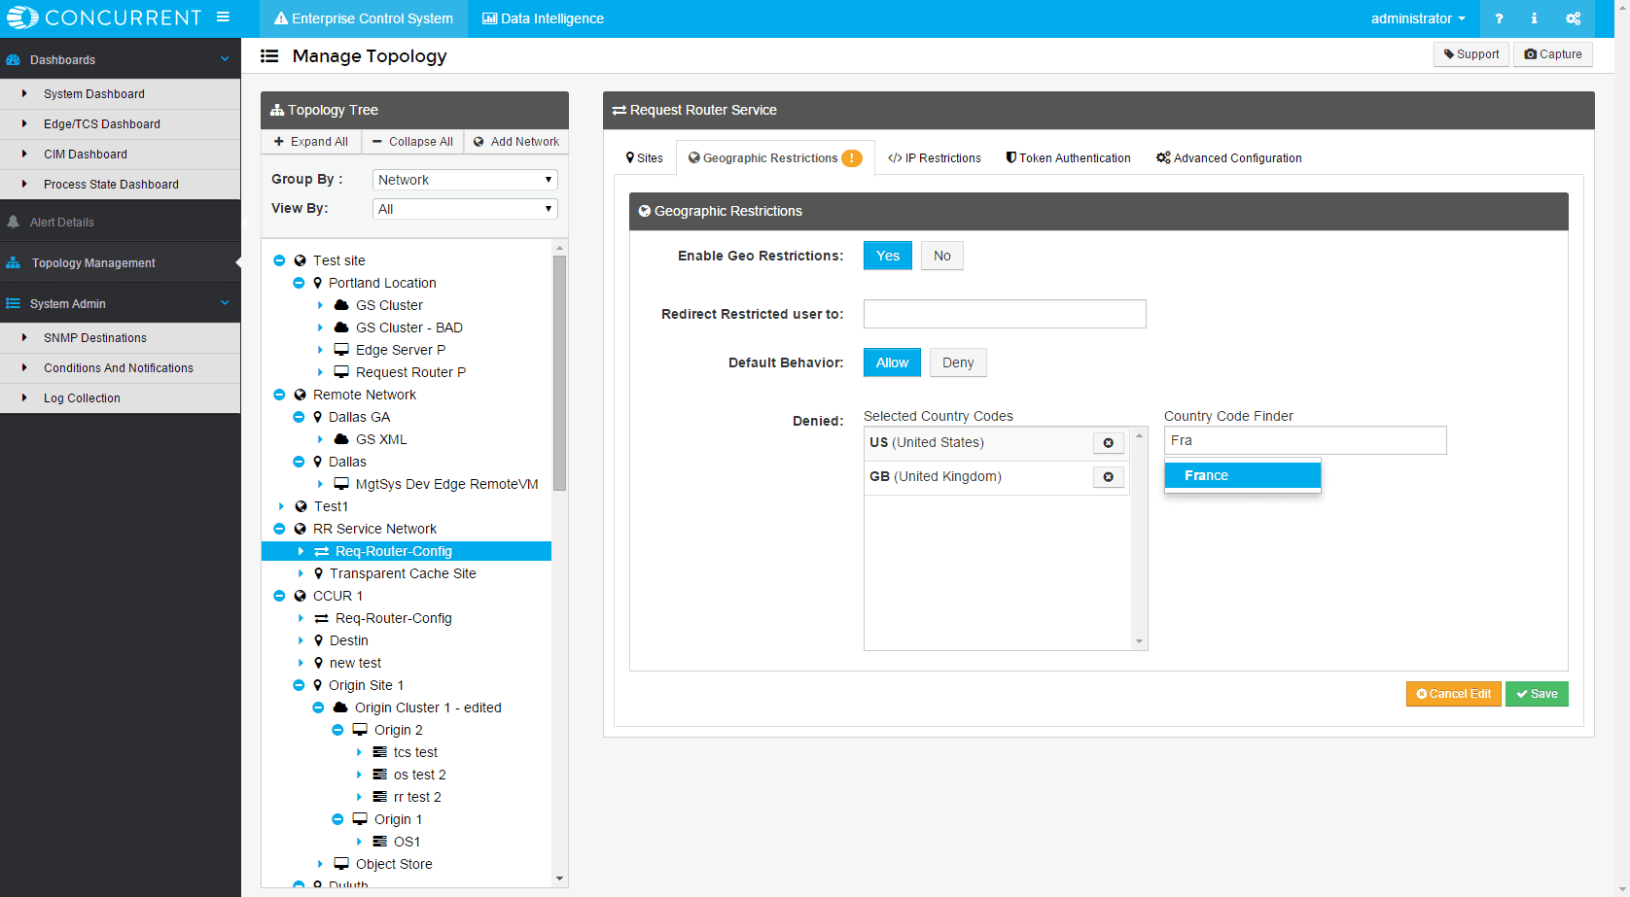Open the Group By Network dropdown
The image size is (1630, 897).
click(x=465, y=180)
